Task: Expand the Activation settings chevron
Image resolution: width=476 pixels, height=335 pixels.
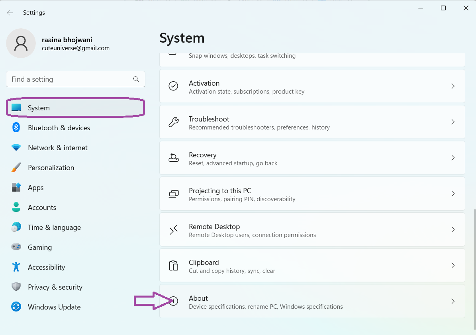Action: (x=453, y=86)
